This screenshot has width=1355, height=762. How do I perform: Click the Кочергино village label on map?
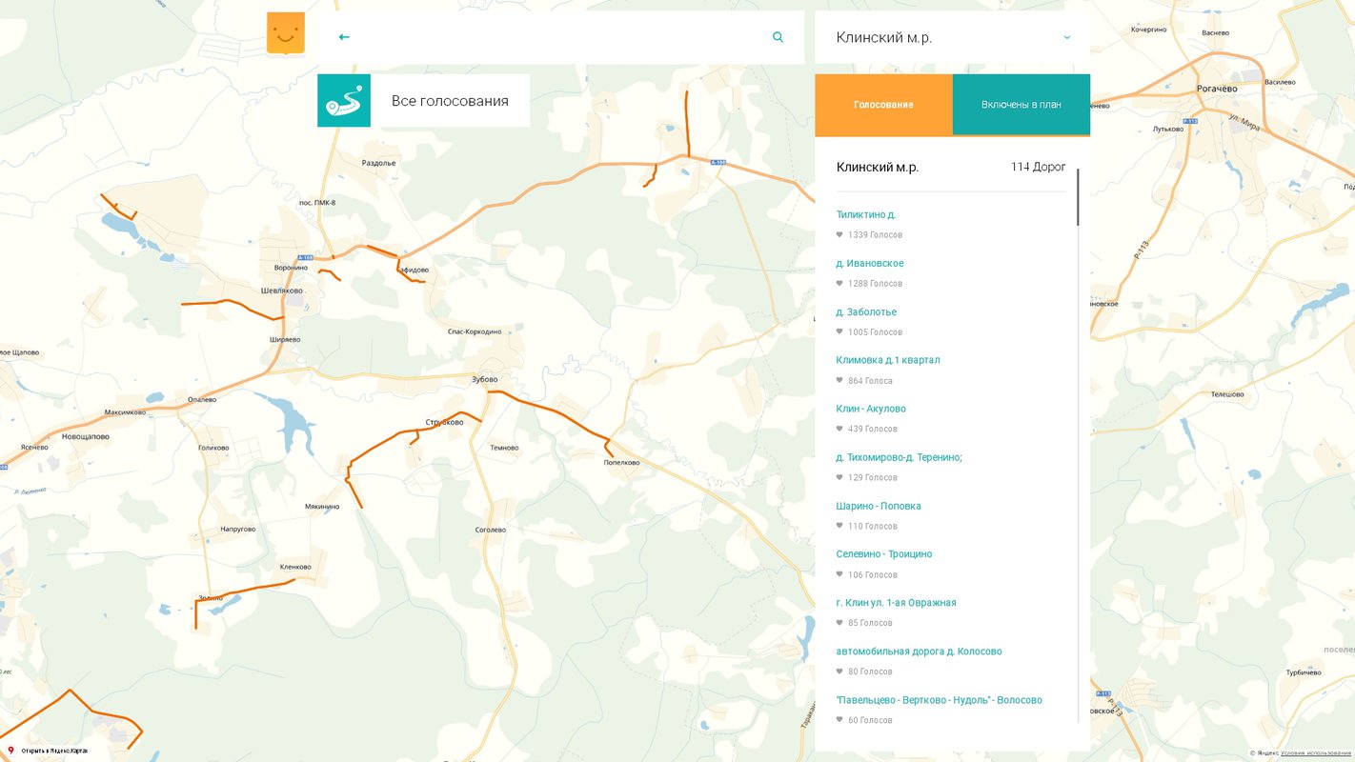[x=1149, y=30]
